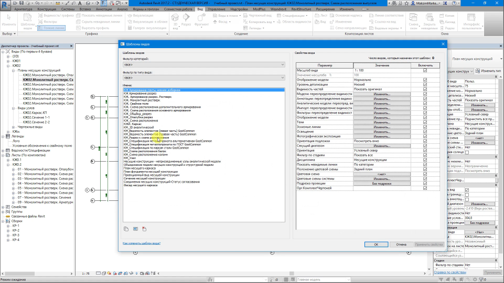Image resolution: width=504 pixels, height=283 pixels.
Task: Click Отмена to cancel the dialog
Action: click(x=401, y=244)
